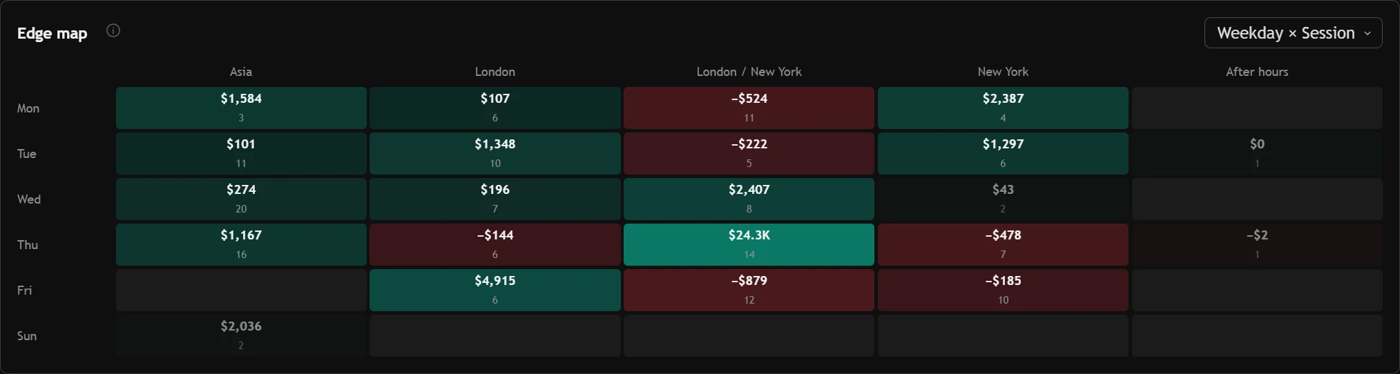Click the Tuesday New York $1,297 cell

tap(1003, 153)
